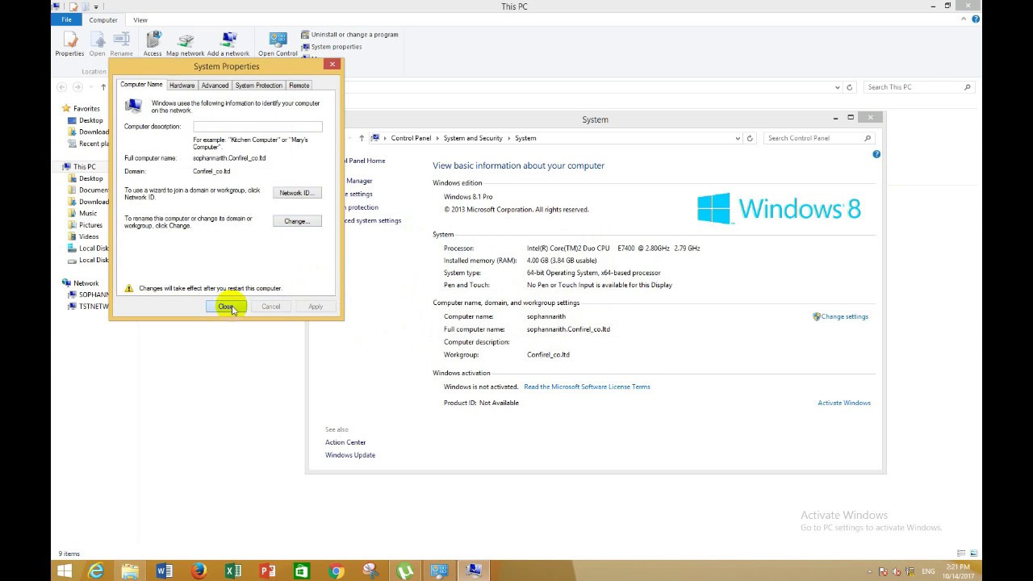1033x581 pixels.
Task: Open the Action Center link
Action: click(345, 442)
